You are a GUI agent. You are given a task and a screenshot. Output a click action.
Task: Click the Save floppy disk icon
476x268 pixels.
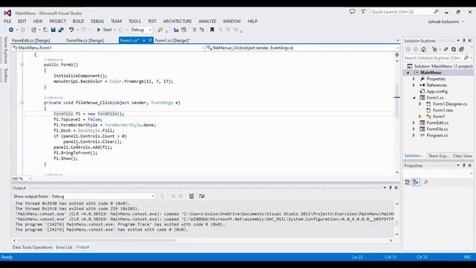coord(53,30)
